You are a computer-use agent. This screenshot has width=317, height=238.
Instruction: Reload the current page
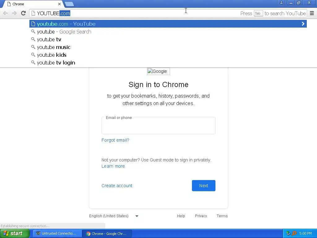pos(23,13)
